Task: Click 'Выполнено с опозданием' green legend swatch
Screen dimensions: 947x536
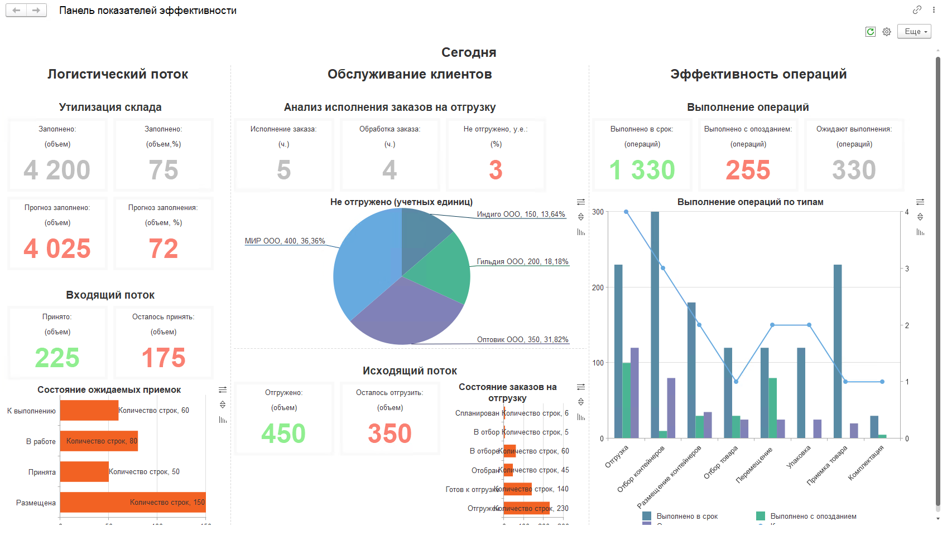Action: tap(760, 516)
